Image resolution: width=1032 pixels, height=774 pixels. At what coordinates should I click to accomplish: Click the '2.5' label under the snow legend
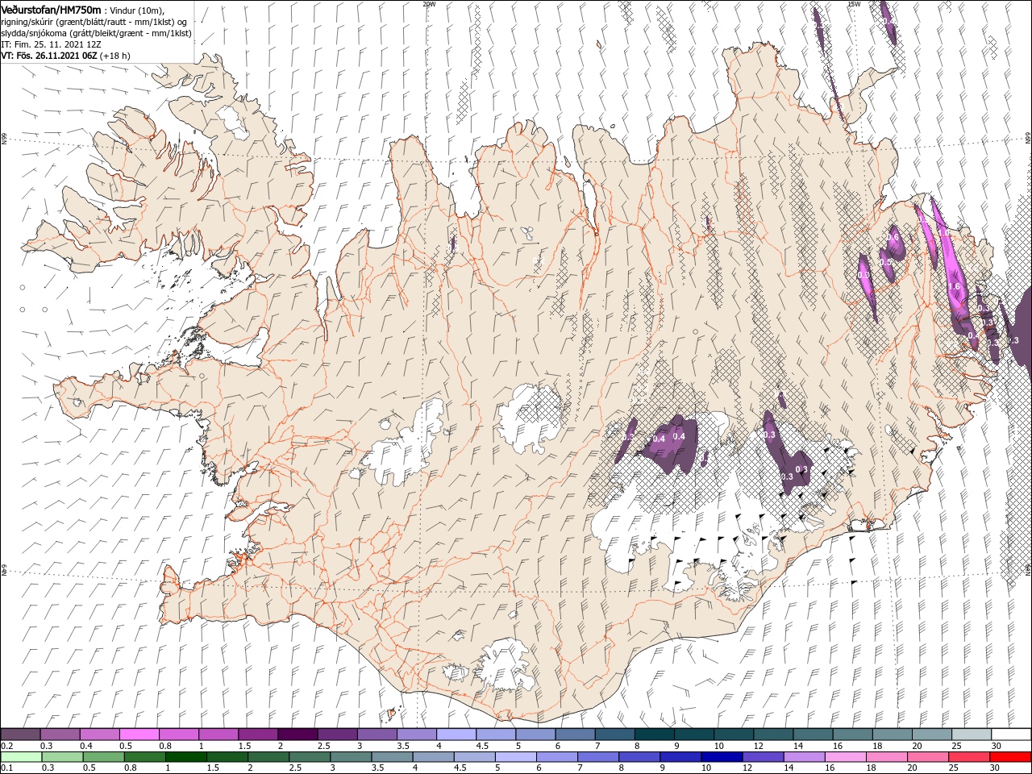[x=322, y=746]
